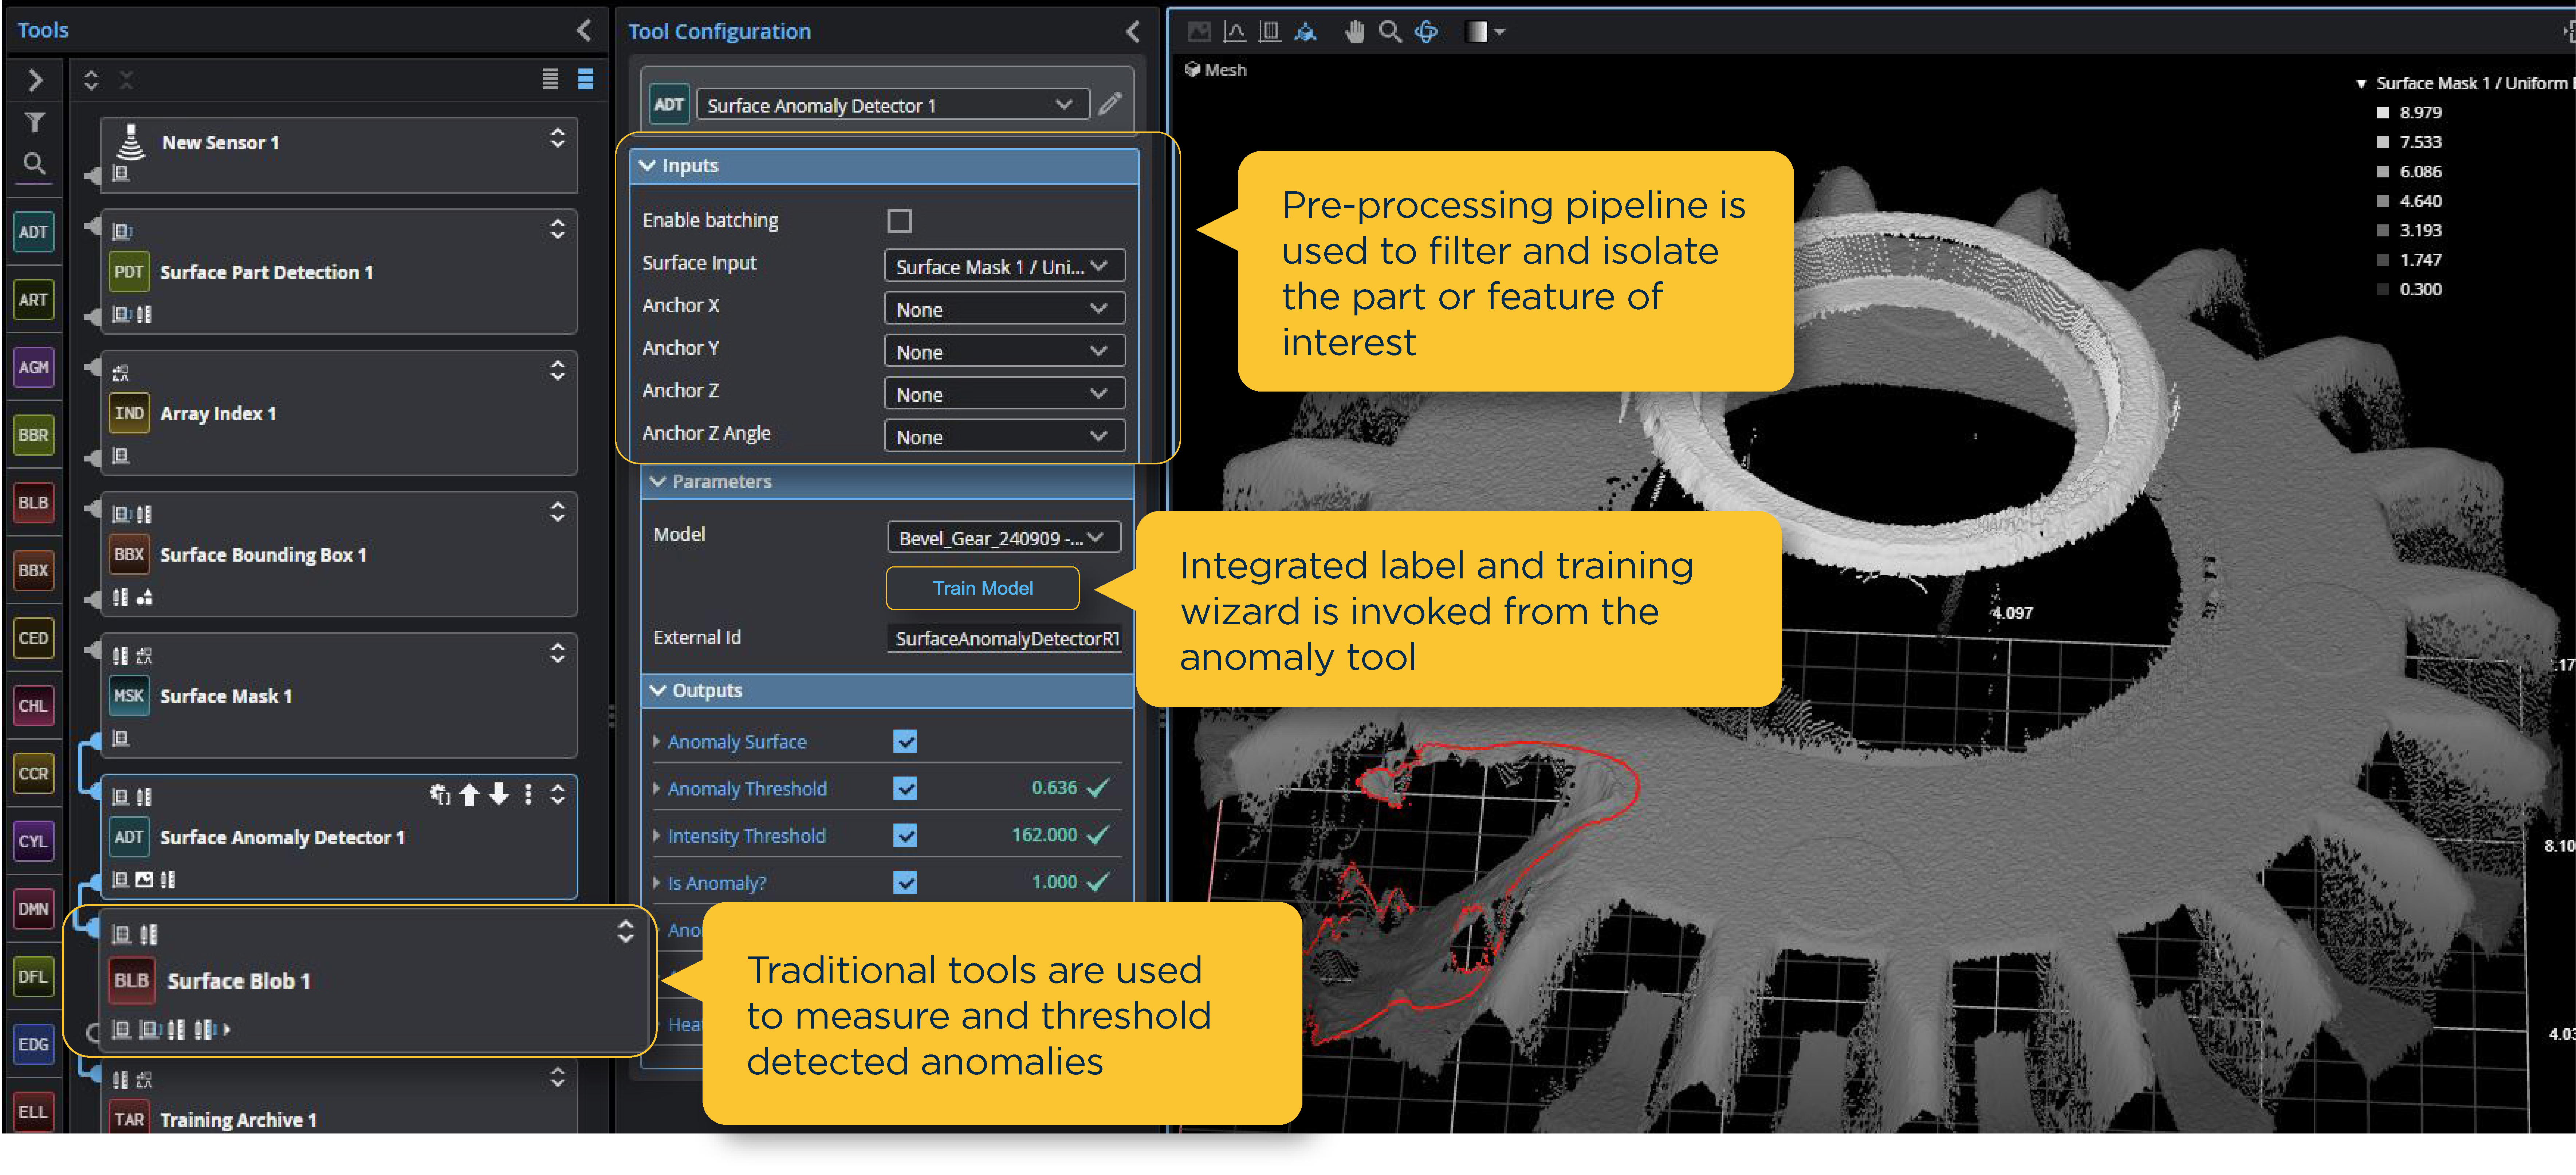Rename tool with the pencil icon

[x=1110, y=104]
